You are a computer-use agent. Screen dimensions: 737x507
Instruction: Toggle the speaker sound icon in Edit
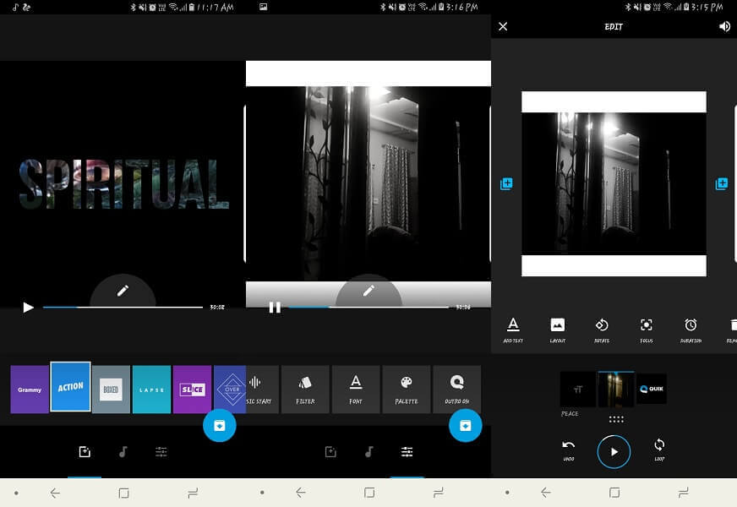pyautogui.click(x=724, y=26)
